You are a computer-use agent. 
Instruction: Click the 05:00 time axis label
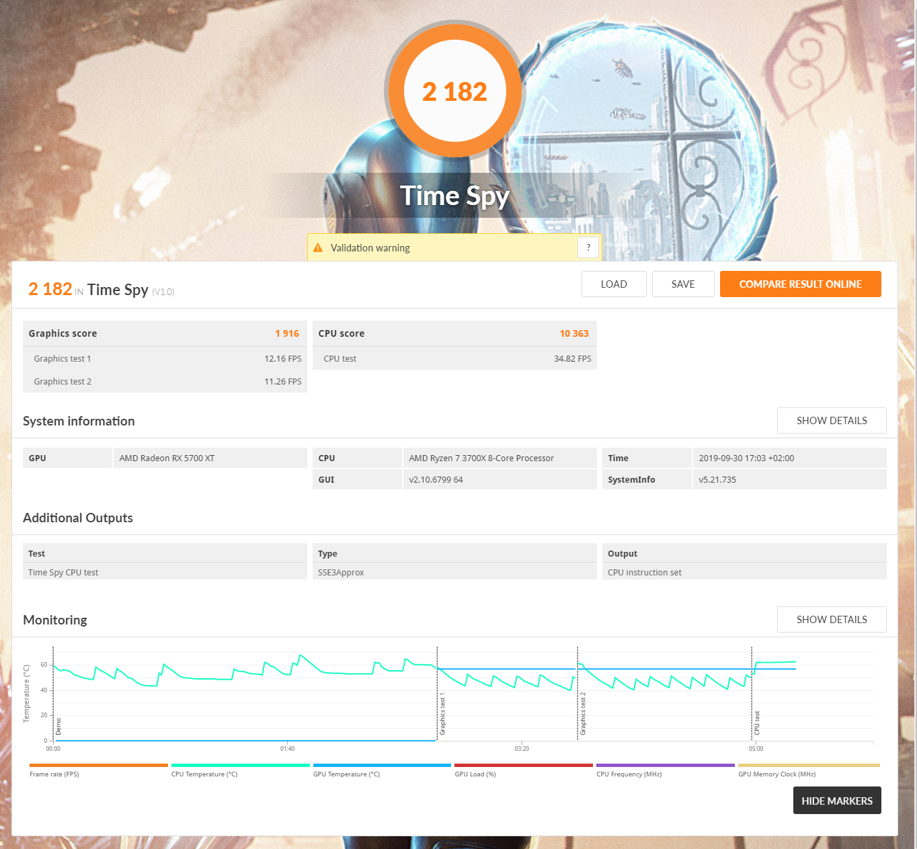tap(756, 748)
